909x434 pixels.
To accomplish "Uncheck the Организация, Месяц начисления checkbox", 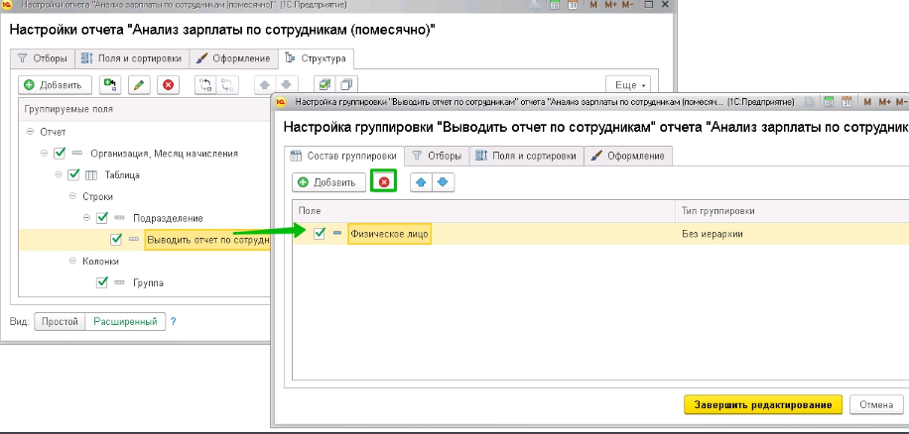I will 60,154.
